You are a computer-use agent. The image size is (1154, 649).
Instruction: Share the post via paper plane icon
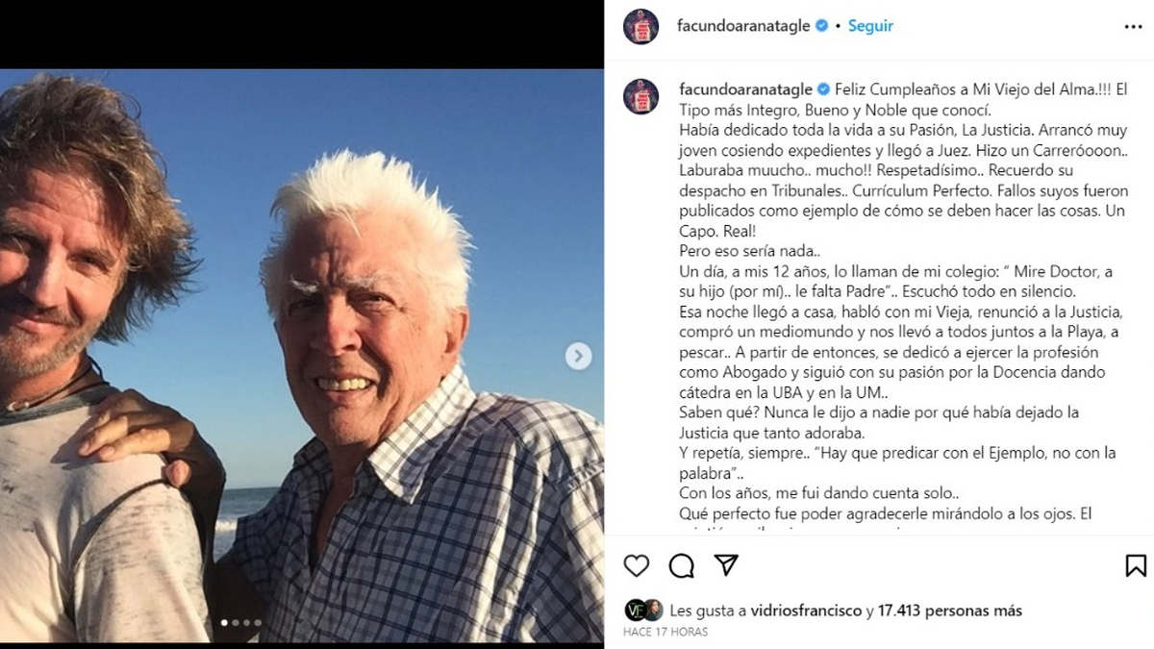point(726,564)
